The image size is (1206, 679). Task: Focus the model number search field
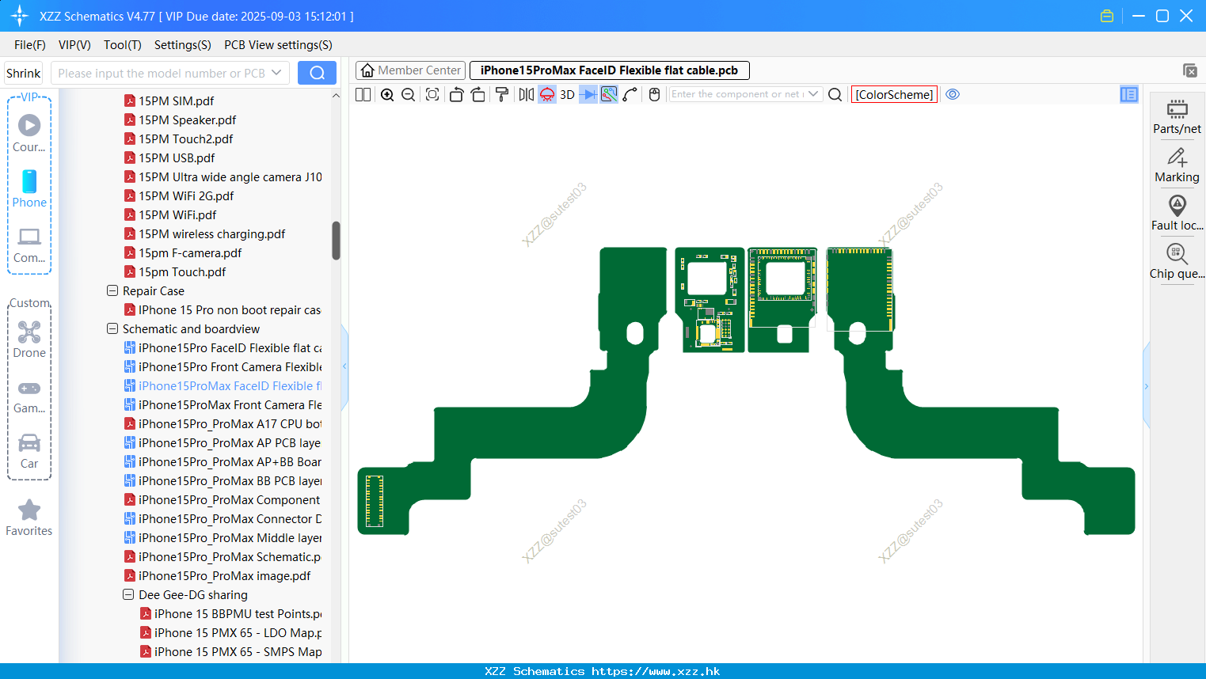162,73
